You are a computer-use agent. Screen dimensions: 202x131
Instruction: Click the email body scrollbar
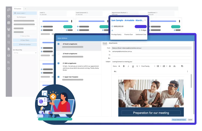coord(191,81)
